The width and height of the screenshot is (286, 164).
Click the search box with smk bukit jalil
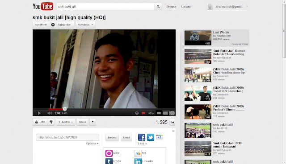[105, 7]
